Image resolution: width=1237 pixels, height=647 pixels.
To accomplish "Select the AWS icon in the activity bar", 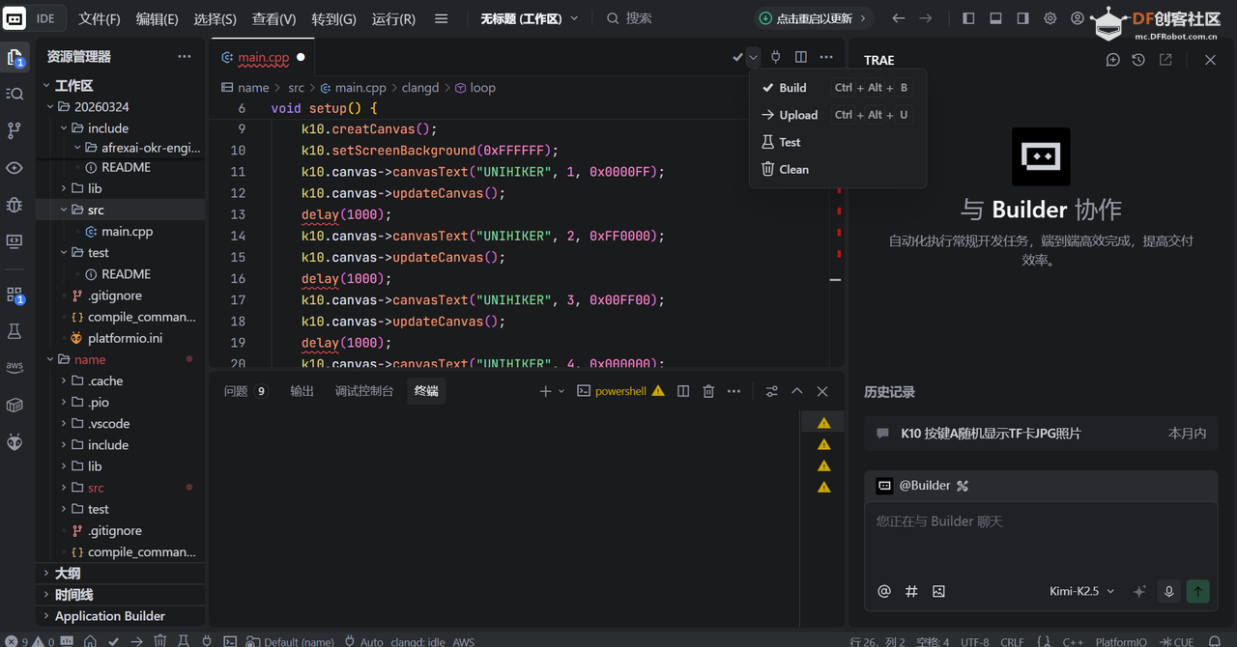I will click(x=13, y=365).
